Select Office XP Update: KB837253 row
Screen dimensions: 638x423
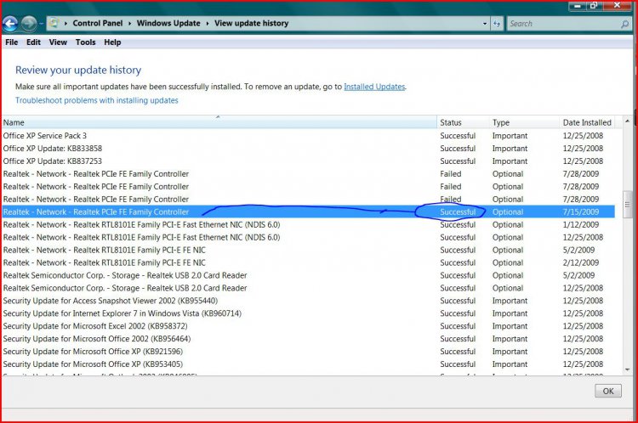pos(308,161)
